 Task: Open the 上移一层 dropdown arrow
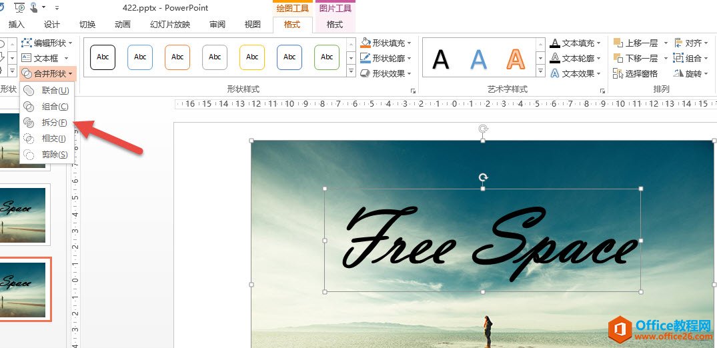pos(666,43)
